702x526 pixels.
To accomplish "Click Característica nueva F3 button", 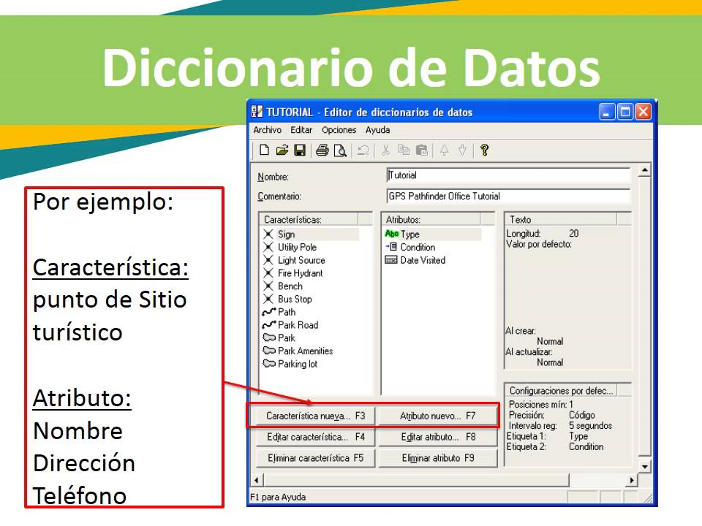I will (x=315, y=416).
